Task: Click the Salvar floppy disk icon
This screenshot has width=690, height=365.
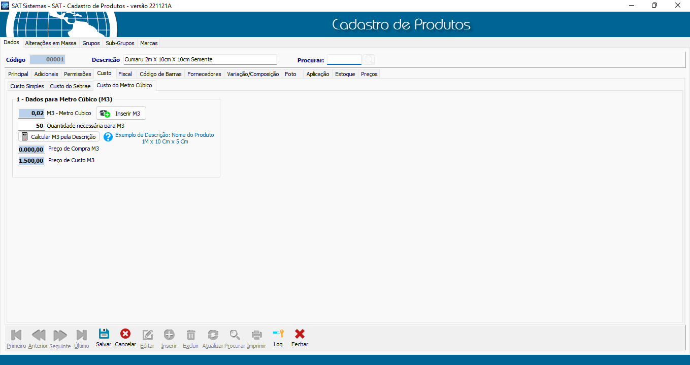Action: (104, 334)
